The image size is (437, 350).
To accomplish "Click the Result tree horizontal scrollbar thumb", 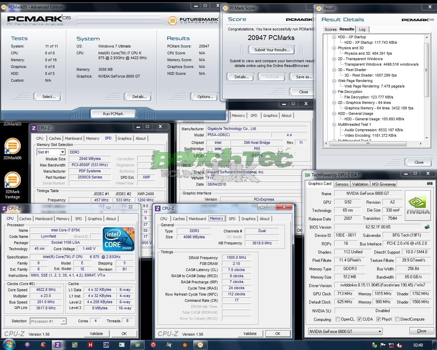I will [368, 144].
